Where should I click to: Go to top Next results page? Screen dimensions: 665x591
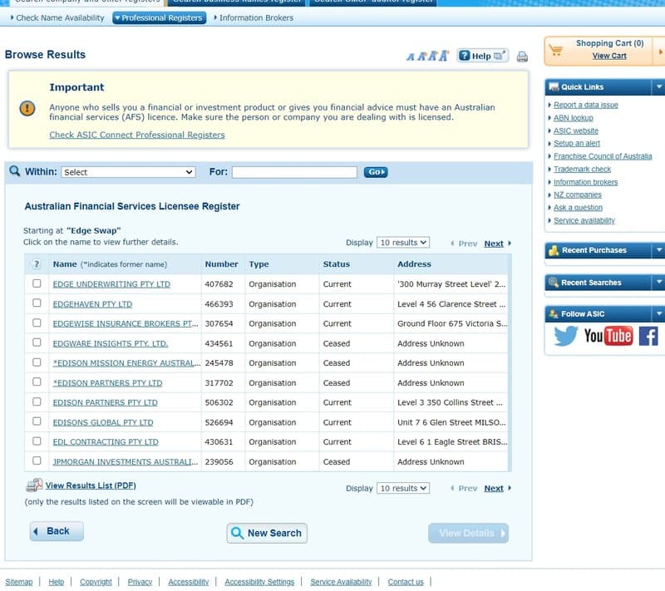[x=494, y=244]
